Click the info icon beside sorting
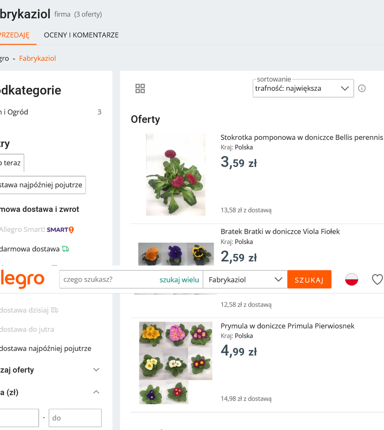384x430 pixels. (x=362, y=88)
